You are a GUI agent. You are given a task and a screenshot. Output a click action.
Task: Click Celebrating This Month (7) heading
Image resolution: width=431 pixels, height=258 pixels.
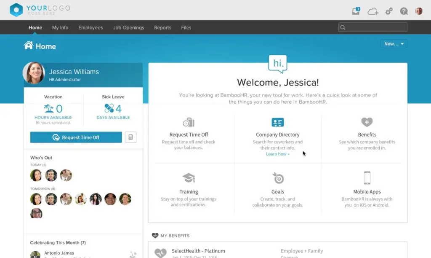pos(58,242)
